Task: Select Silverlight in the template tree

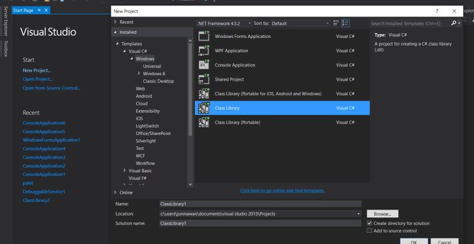Action: pos(146,141)
